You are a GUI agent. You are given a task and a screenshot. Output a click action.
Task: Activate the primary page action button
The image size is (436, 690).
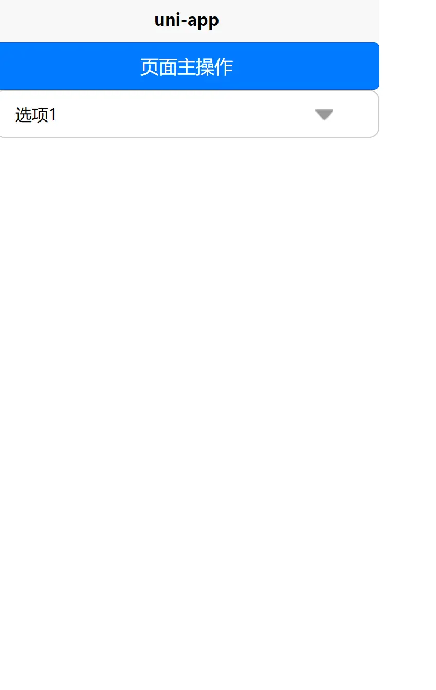tap(189, 66)
